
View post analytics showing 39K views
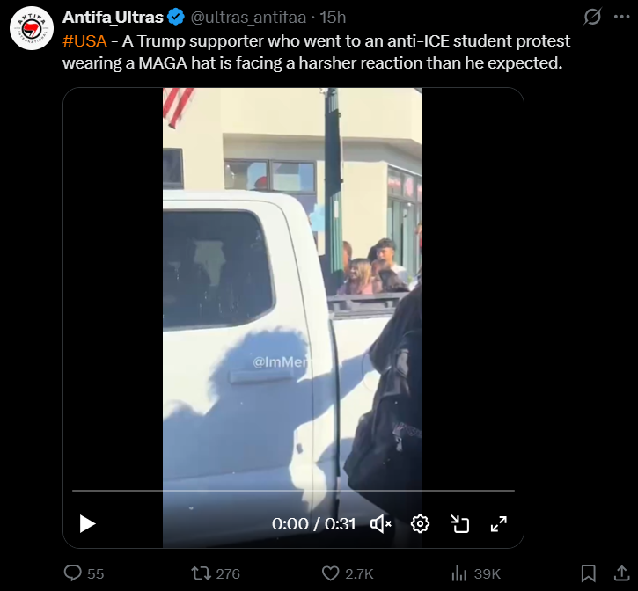tap(476, 573)
